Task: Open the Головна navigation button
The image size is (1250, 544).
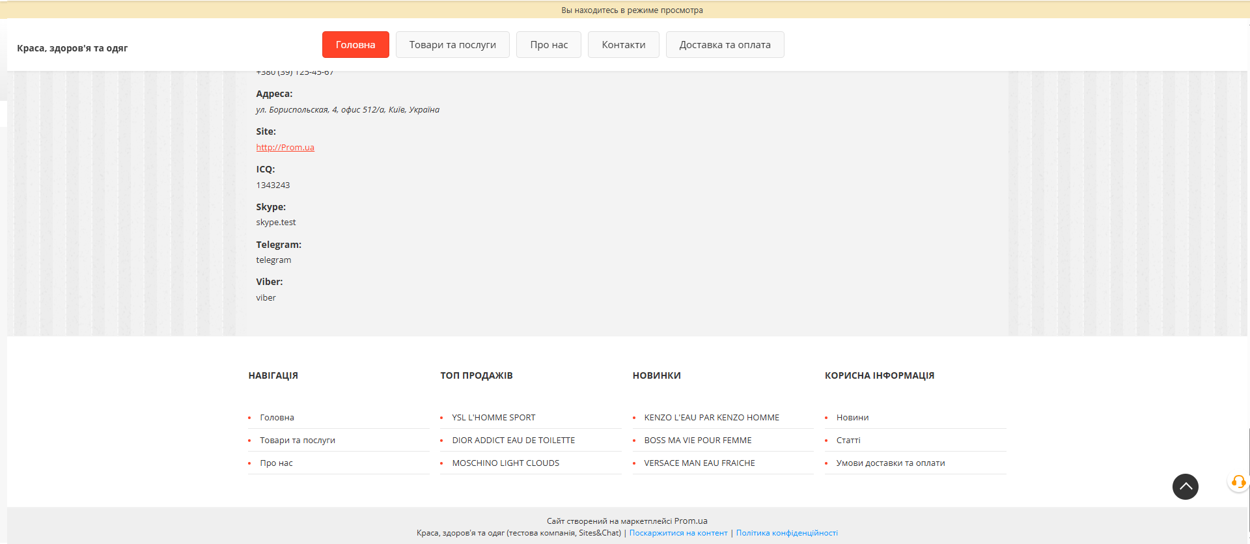Action: click(x=355, y=45)
